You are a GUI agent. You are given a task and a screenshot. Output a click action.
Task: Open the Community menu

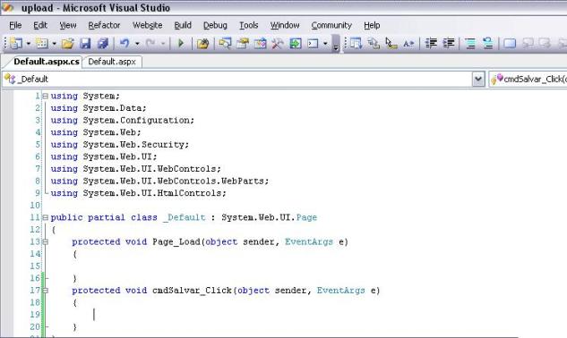(331, 25)
